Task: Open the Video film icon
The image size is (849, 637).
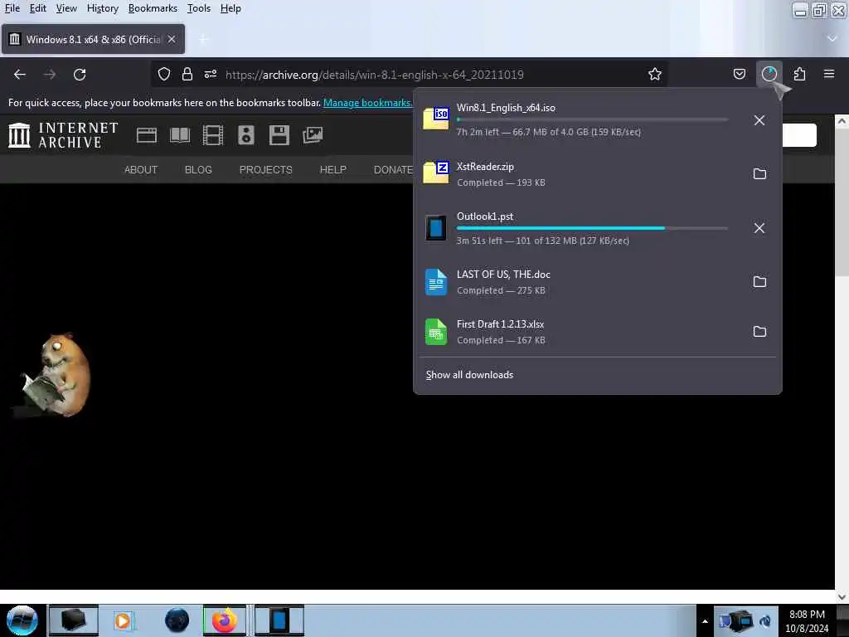Action: (x=213, y=135)
